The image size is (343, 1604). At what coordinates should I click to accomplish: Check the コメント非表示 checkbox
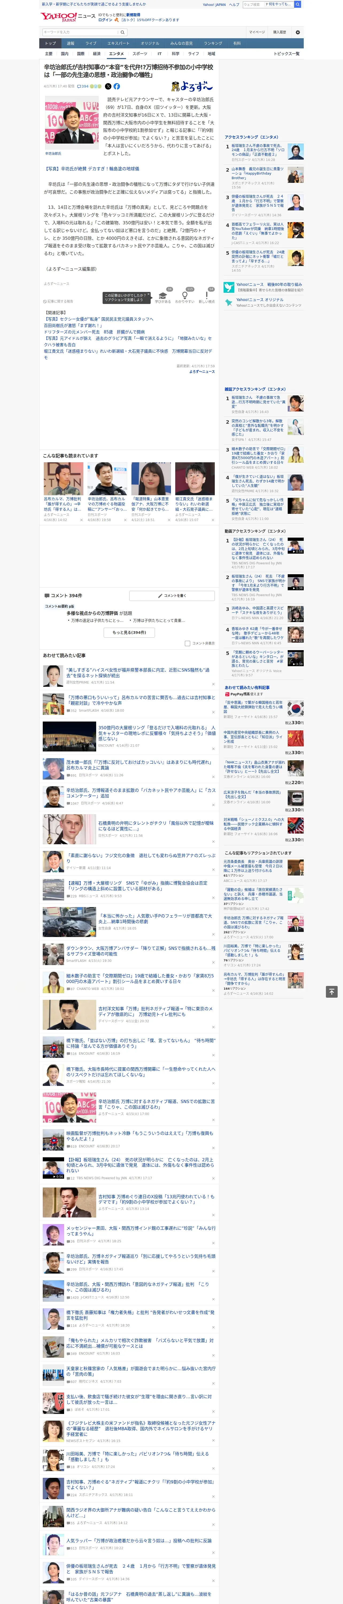point(187,643)
